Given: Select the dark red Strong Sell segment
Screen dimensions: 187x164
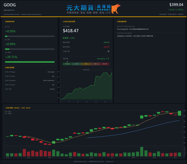Looking at the screenshot, I should [x=105, y=64].
